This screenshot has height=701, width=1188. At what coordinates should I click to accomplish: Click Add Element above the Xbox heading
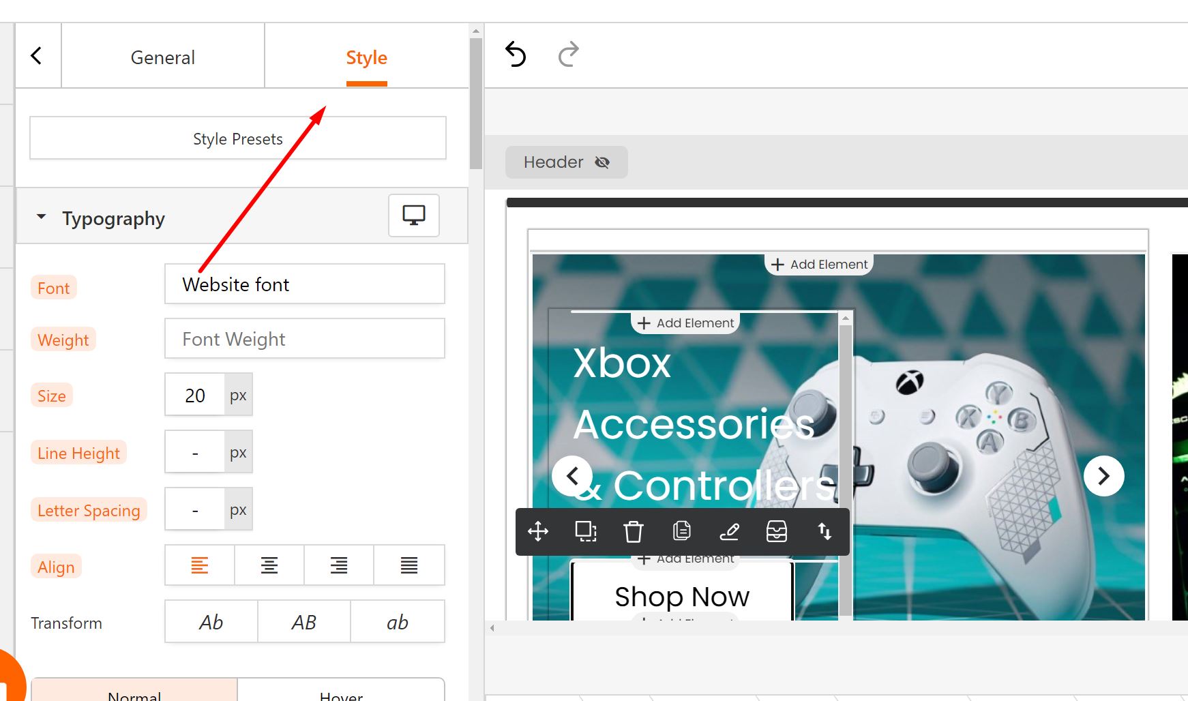tap(685, 323)
